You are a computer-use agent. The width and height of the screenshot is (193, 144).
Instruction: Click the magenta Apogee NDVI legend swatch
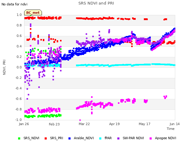coord(150,139)
